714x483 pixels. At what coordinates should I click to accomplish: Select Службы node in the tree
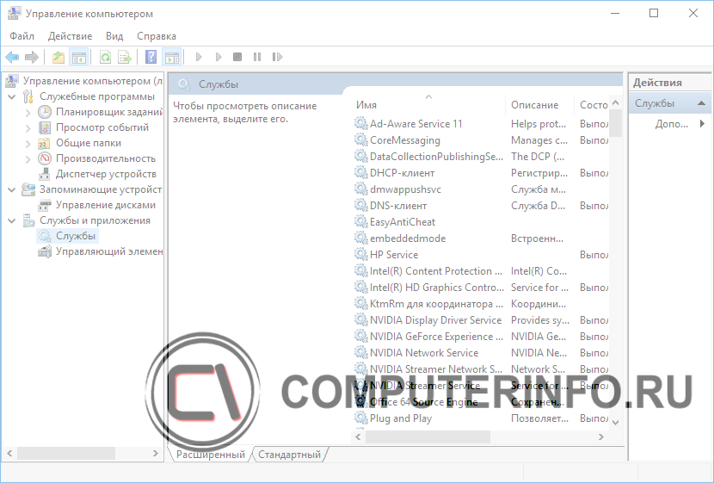click(x=76, y=236)
